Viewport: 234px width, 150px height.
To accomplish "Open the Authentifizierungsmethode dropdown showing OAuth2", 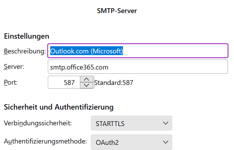I will pyautogui.click(x=131, y=142).
